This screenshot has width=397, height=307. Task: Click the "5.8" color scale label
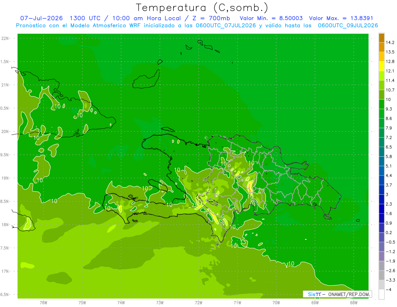pyautogui.click(x=389, y=156)
